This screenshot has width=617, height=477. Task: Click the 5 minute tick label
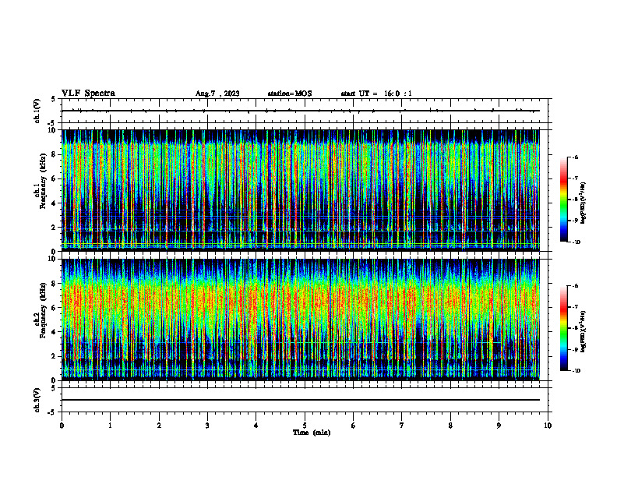(x=305, y=426)
